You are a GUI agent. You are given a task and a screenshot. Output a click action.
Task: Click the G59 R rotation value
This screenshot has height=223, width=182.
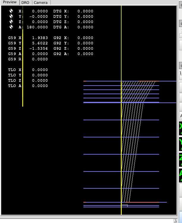pyautogui.click(x=40, y=59)
